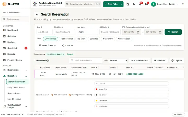
Task: Toggle the Confirmed status chip
Action: tap(50, 39)
